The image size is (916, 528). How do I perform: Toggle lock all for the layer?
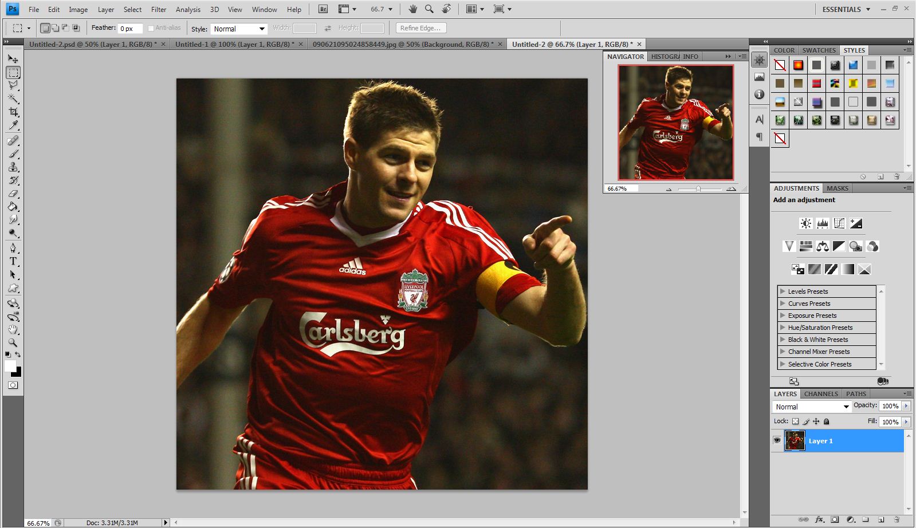click(826, 421)
